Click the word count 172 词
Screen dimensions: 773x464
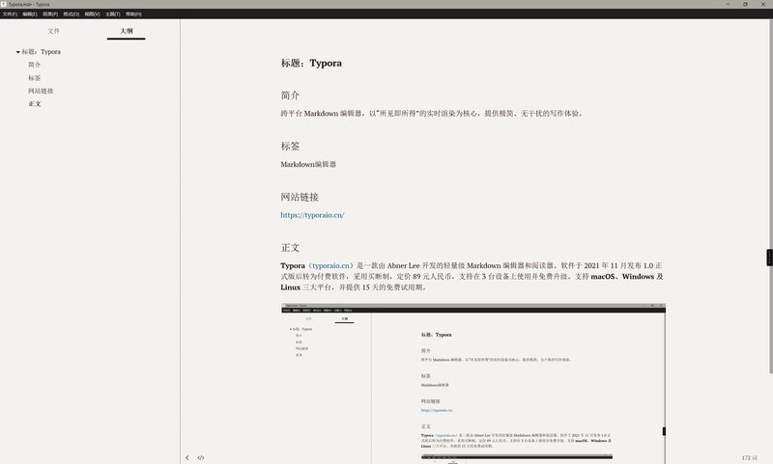coord(750,457)
